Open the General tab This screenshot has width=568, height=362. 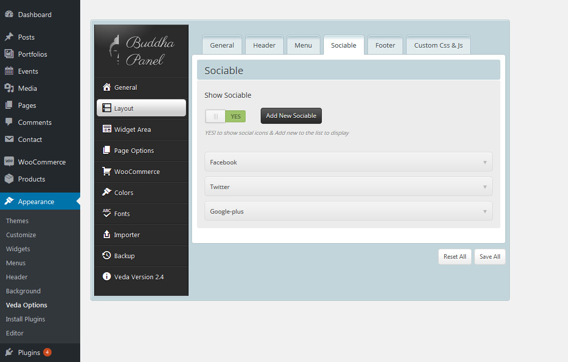click(x=222, y=45)
